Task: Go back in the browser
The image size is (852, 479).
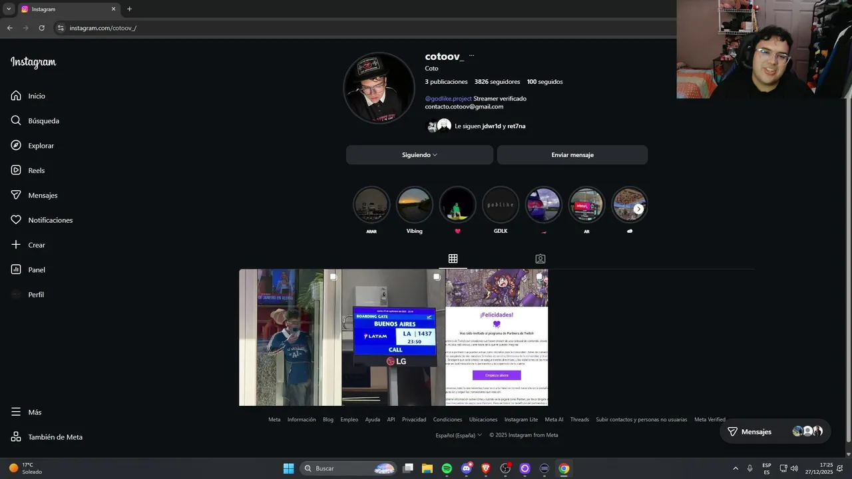Action: coord(9,28)
